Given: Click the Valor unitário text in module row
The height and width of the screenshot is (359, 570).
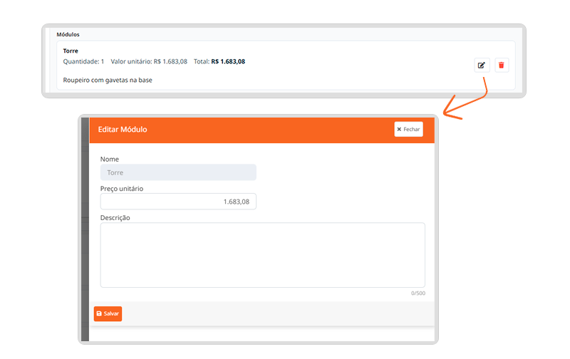Looking at the screenshot, I should (x=149, y=62).
